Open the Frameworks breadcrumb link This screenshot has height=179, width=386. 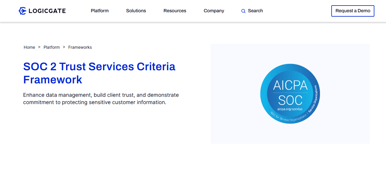(x=80, y=47)
